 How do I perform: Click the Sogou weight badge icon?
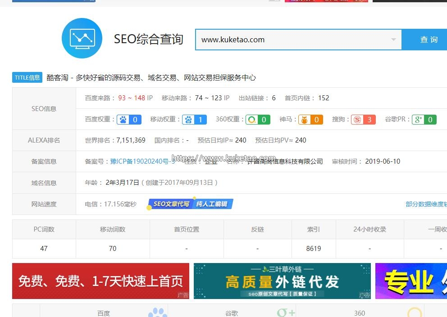(x=363, y=120)
